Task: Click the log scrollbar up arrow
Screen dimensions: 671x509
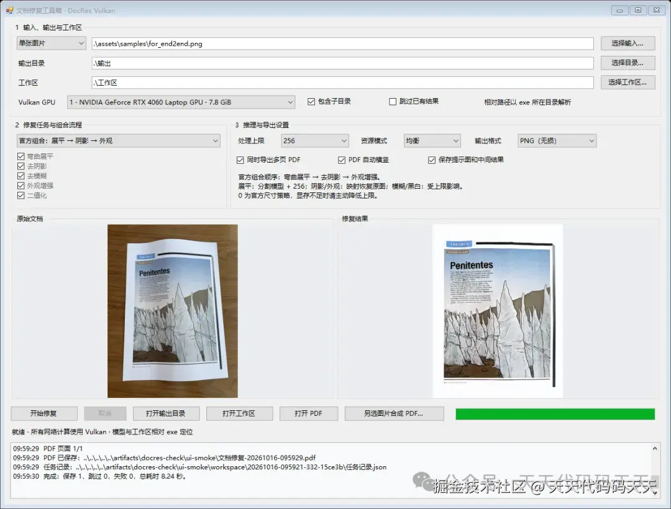Action: [655, 448]
